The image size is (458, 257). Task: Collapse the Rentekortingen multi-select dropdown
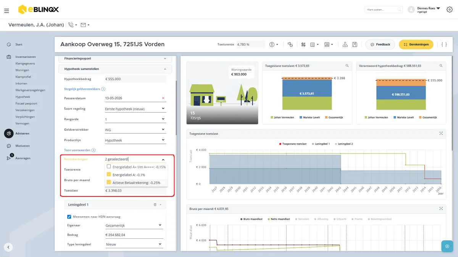[163, 160]
